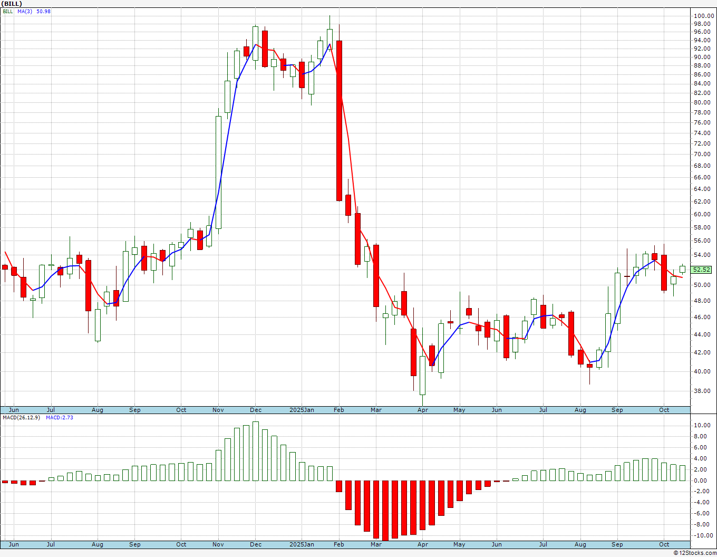Screen dimensions: 717x557
Task: Select Dec on the price chart time axis
Action: tap(256, 410)
